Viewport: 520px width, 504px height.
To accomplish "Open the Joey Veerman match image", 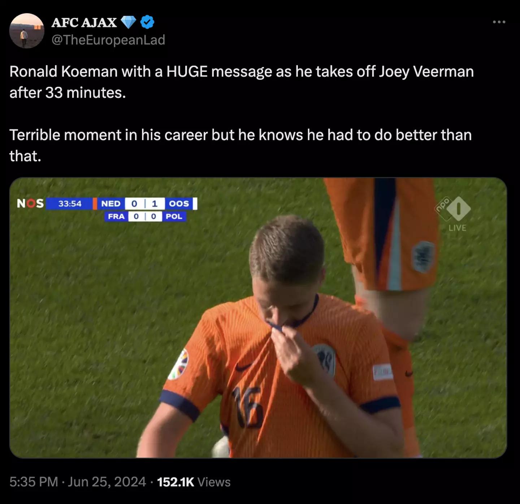I will tap(258, 318).
